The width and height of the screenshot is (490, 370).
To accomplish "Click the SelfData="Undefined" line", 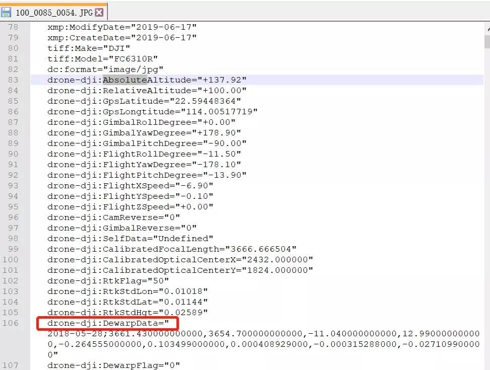I will click(x=130, y=239).
